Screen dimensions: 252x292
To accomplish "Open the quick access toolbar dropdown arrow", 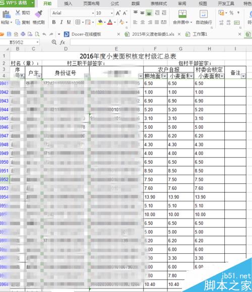I will 59,34.
